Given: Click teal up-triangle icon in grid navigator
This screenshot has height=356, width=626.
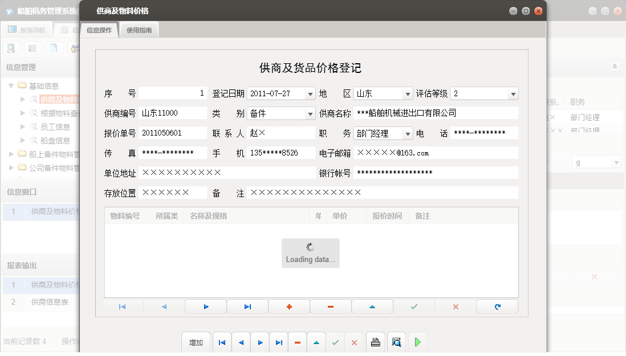Looking at the screenshot, I should click(x=372, y=306).
